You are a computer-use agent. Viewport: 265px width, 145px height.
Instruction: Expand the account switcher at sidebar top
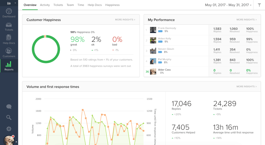(x=11, y=3)
